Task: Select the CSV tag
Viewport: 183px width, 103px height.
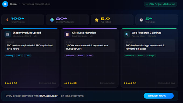Action: [x=28, y=56]
